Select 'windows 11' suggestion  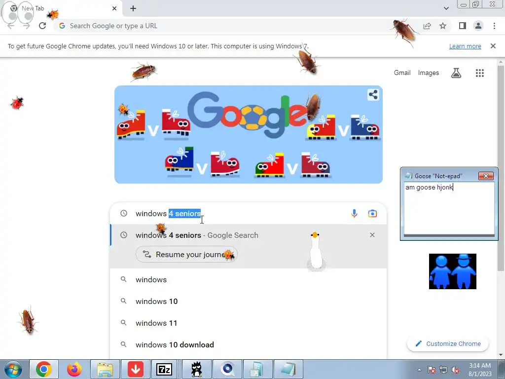click(x=248, y=323)
